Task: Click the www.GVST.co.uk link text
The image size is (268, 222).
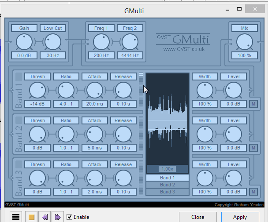Action: pos(184,49)
